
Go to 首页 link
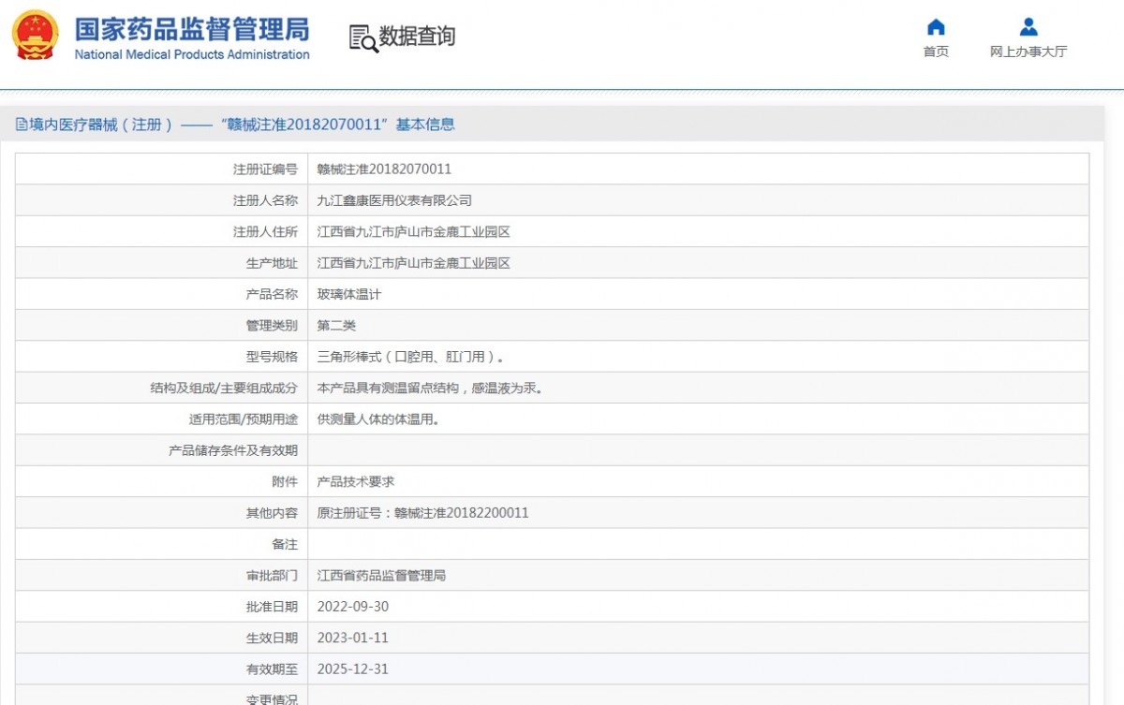click(936, 51)
